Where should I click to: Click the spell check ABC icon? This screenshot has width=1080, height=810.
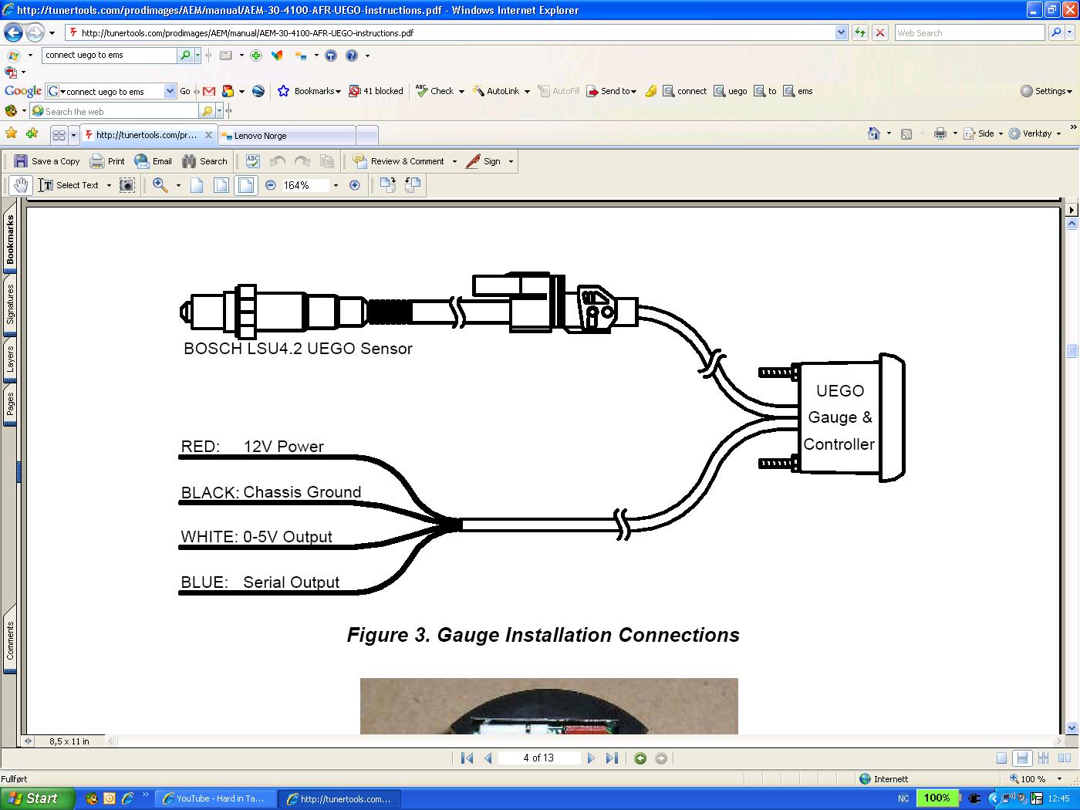[x=252, y=161]
